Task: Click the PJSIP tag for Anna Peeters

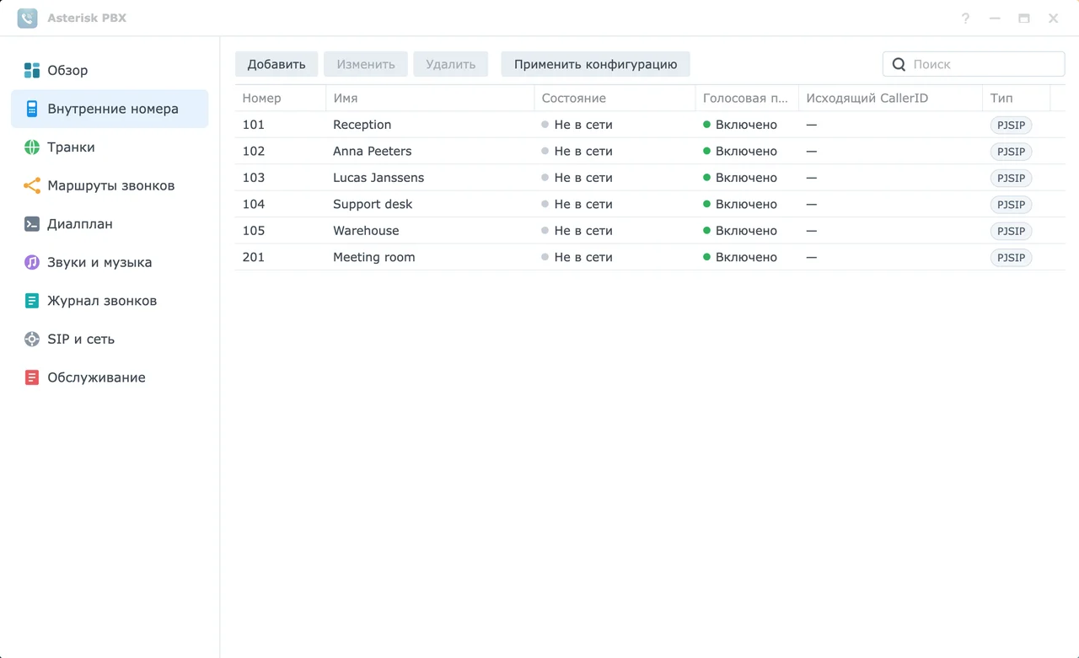Action: pos(1012,152)
